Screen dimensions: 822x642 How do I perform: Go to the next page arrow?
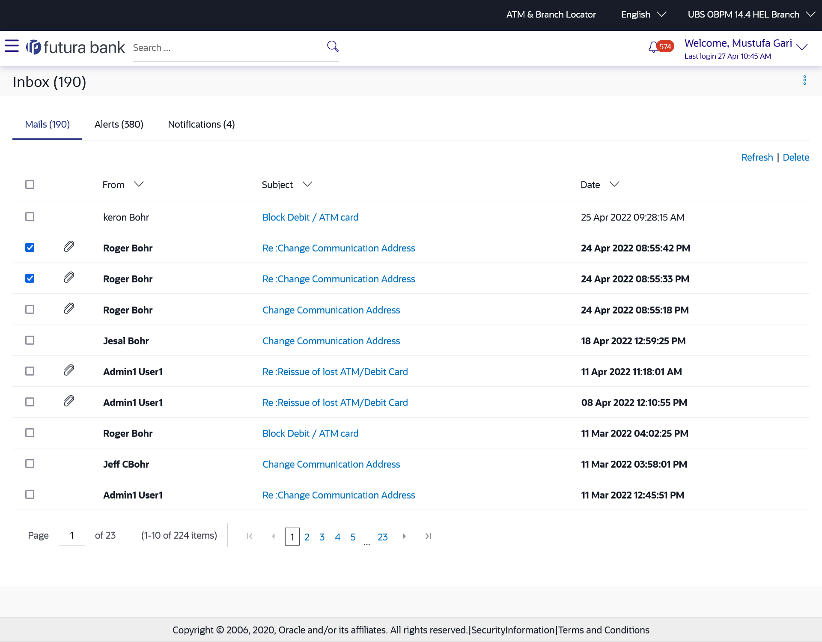coord(404,536)
